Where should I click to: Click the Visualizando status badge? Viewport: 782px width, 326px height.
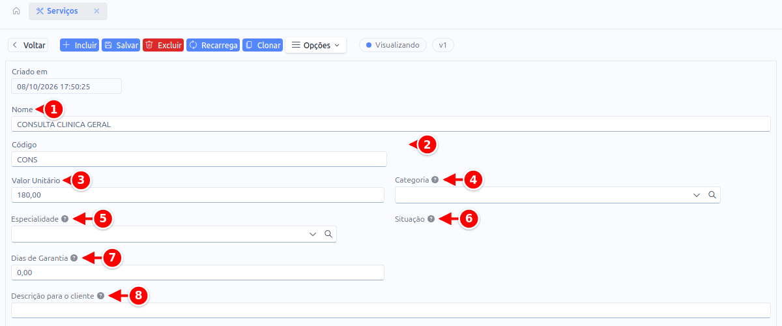393,46
